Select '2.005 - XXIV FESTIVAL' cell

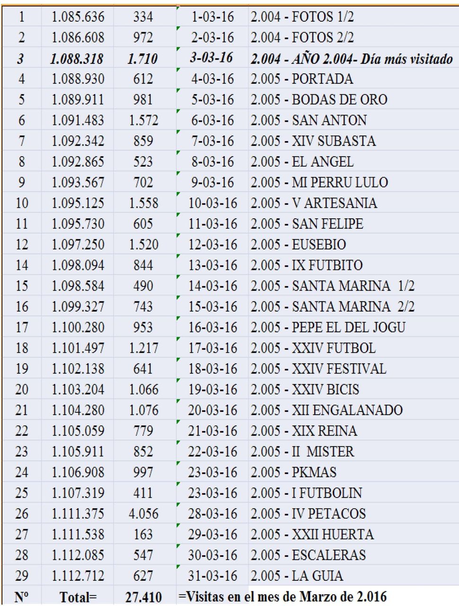click(353, 368)
